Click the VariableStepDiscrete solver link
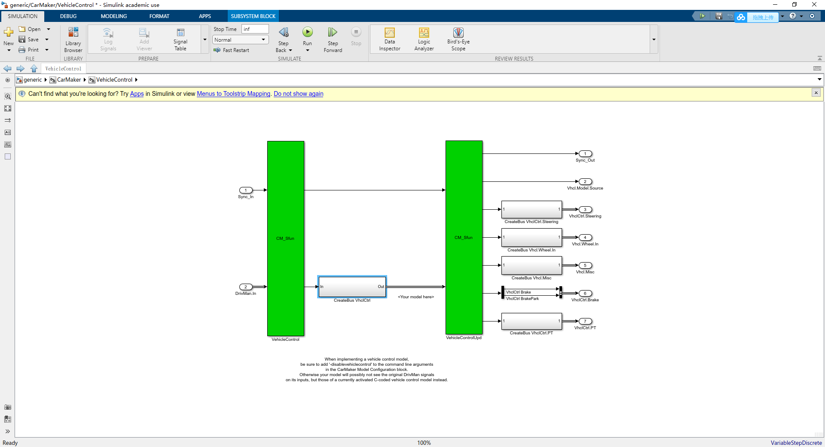The height and width of the screenshot is (447, 825). click(x=796, y=443)
